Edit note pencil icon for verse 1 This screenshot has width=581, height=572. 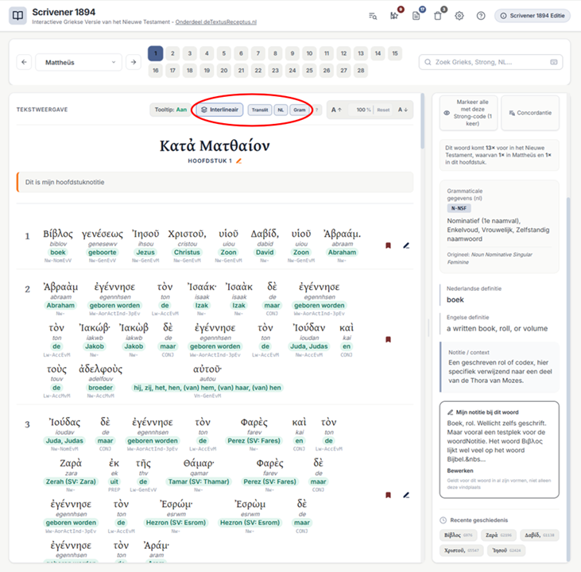pos(406,245)
